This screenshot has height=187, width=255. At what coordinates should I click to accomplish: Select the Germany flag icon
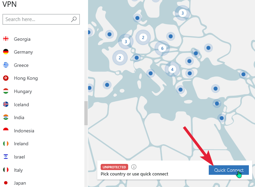[6, 52]
